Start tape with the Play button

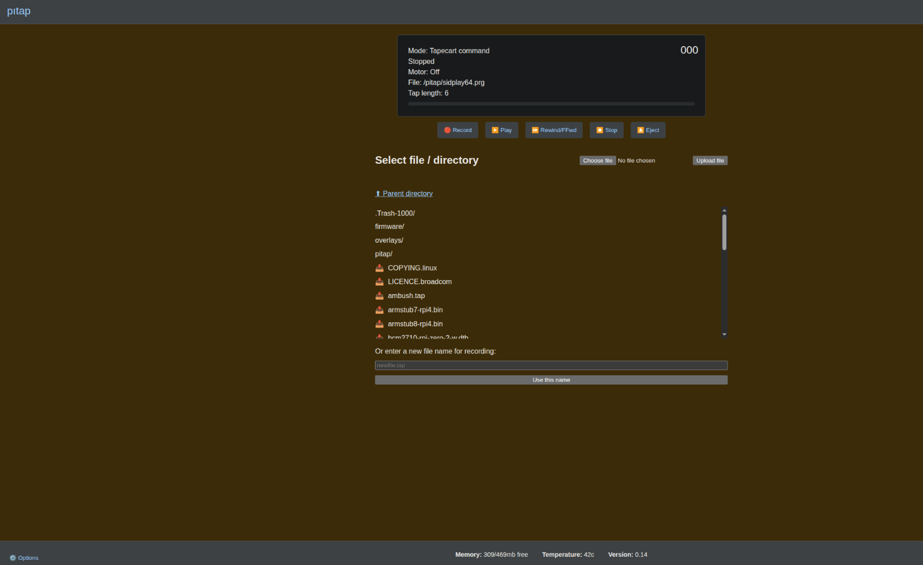(502, 130)
